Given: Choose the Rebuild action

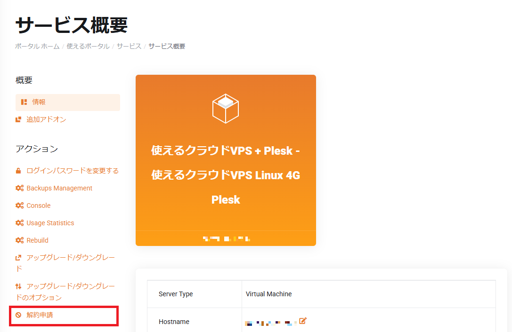Looking at the screenshot, I should pos(37,240).
